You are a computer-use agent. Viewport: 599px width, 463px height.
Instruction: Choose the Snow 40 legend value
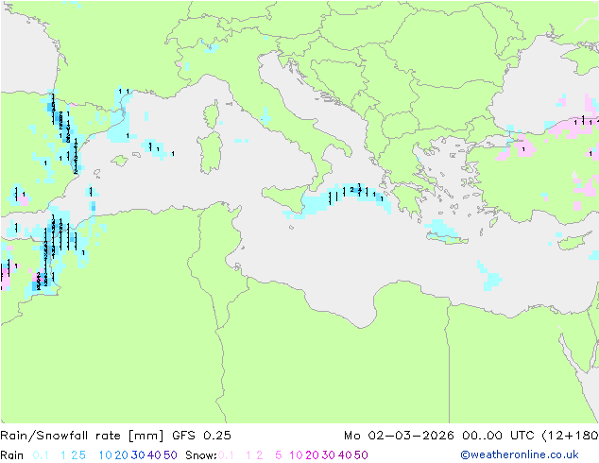tap(345, 455)
